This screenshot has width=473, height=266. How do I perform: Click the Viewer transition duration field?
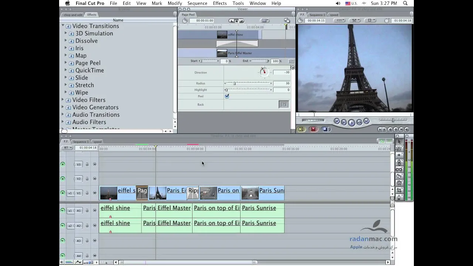pos(202,21)
